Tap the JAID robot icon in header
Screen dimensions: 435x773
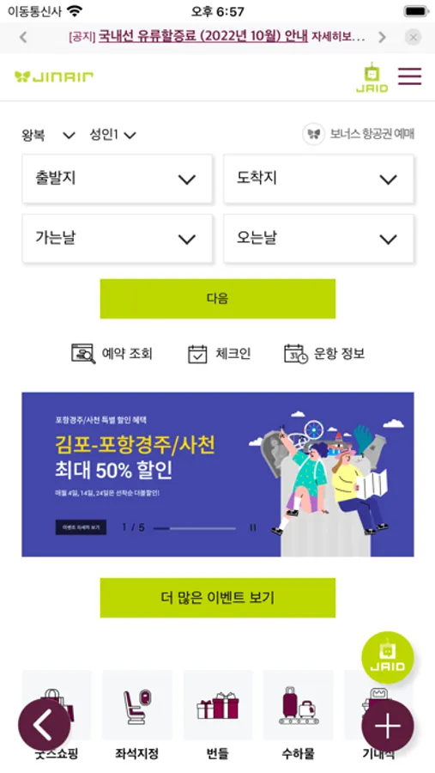(372, 78)
